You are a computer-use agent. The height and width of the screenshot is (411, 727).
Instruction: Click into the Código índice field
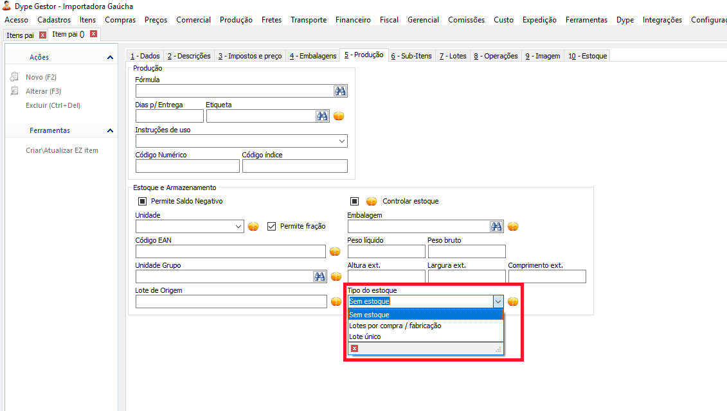[x=294, y=166]
